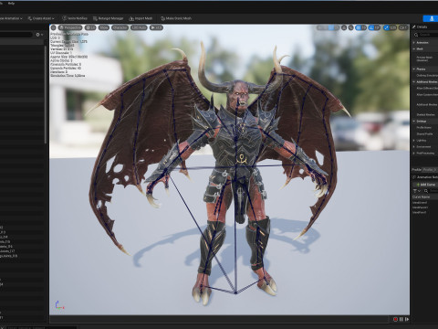438x329 pixels.
Task: Focus the skeleton tree search box
Action: tap(16, 35)
